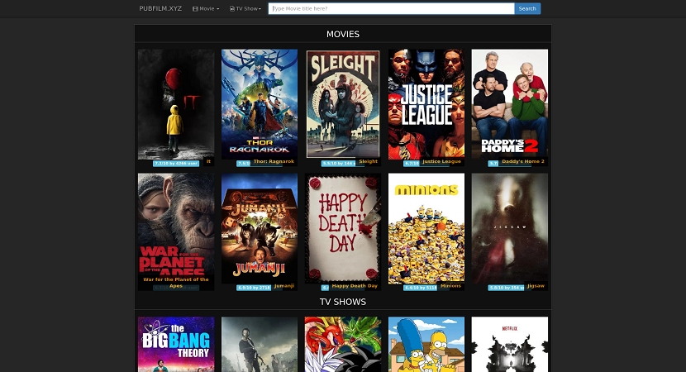Click the Sleight rating badge
Screen dimensions: 686x372
click(339, 163)
